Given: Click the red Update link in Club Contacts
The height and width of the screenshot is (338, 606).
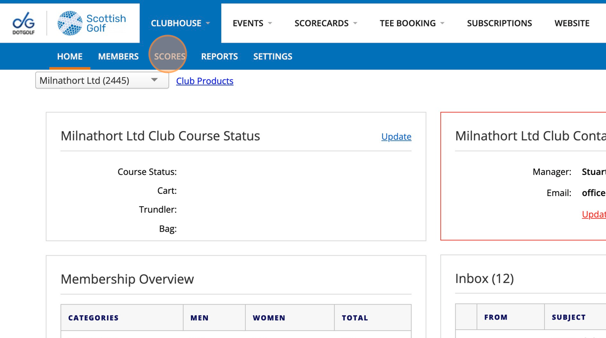Looking at the screenshot, I should click(594, 214).
